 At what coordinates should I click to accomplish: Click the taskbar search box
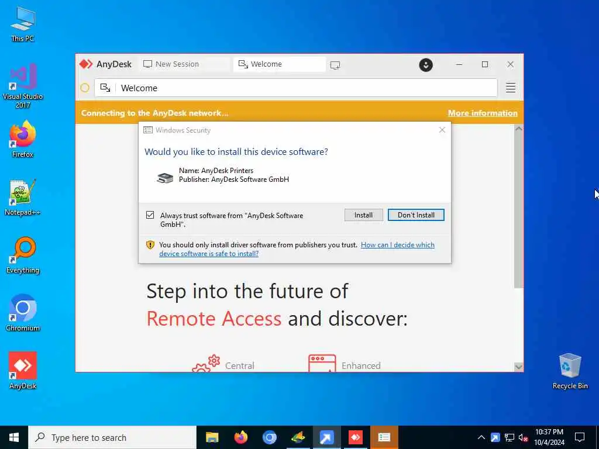coord(112,437)
